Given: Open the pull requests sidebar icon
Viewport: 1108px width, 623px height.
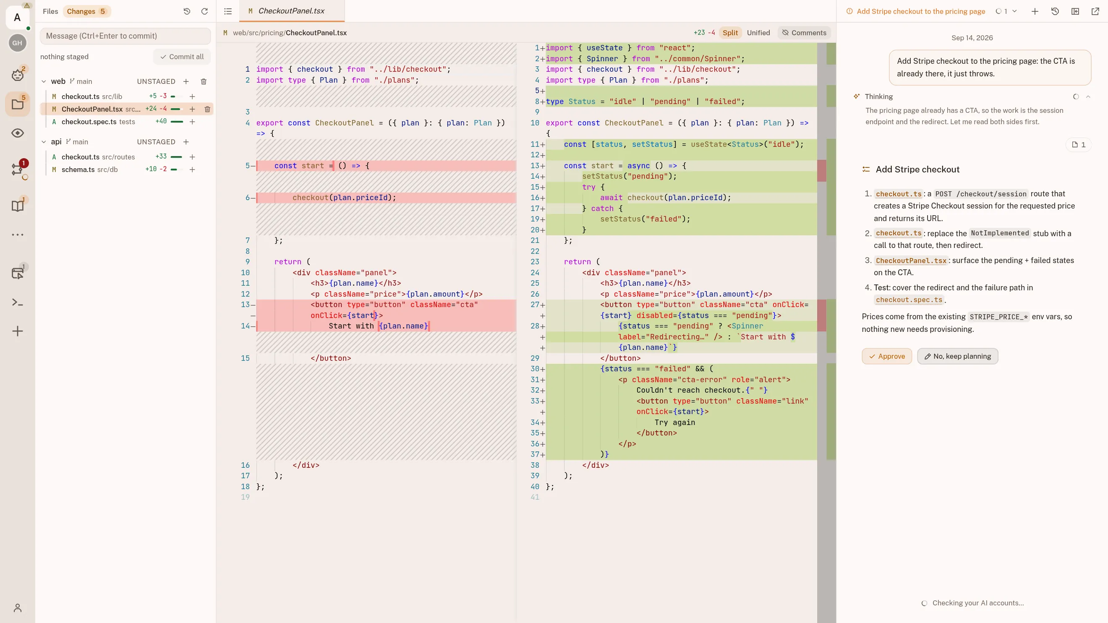Looking at the screenshot, I should click(17, 169).
